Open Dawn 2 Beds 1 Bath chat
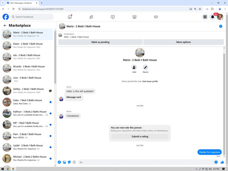 coord(27,46)
